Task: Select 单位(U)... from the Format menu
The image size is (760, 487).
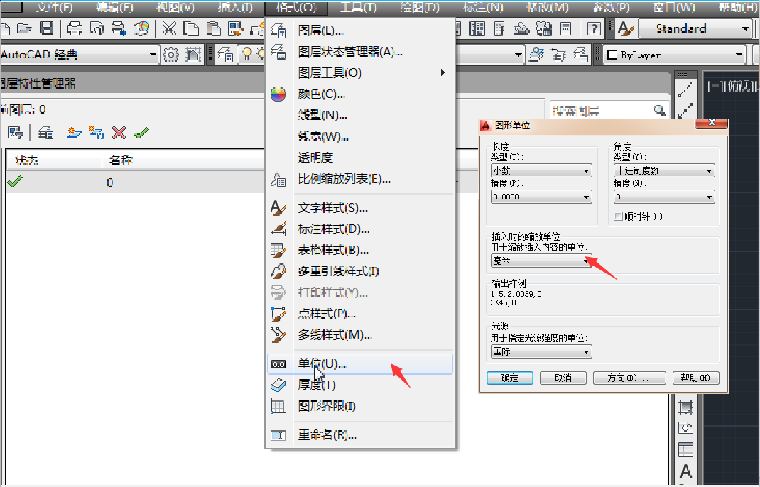Action: (x=360, y=364)
